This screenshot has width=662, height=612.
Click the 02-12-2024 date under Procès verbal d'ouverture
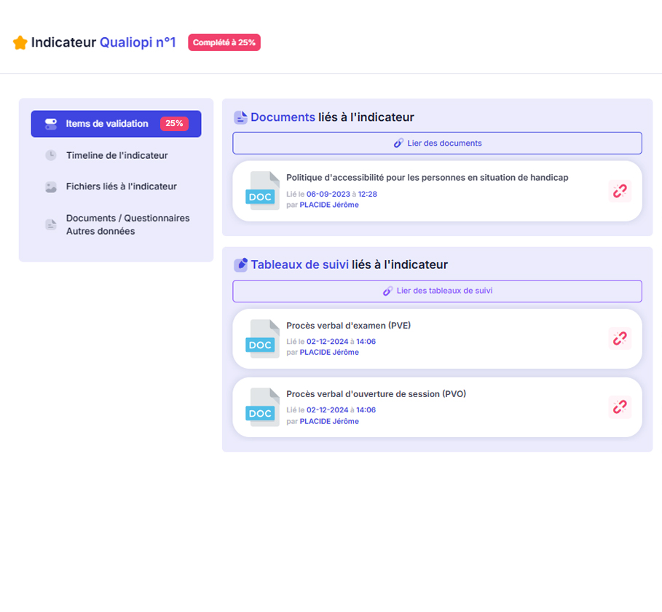tap(327, 410)
